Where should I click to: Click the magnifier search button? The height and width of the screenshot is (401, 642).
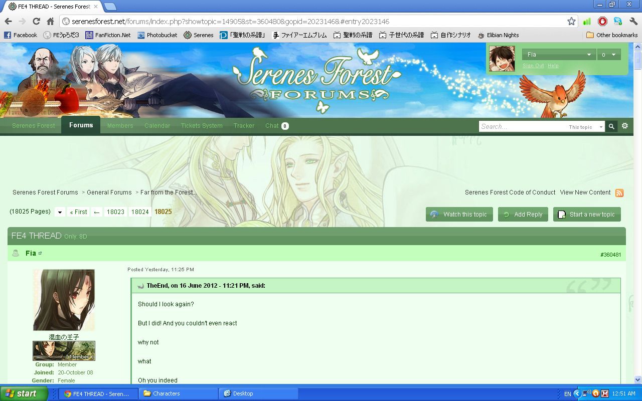tap(611, 126)
